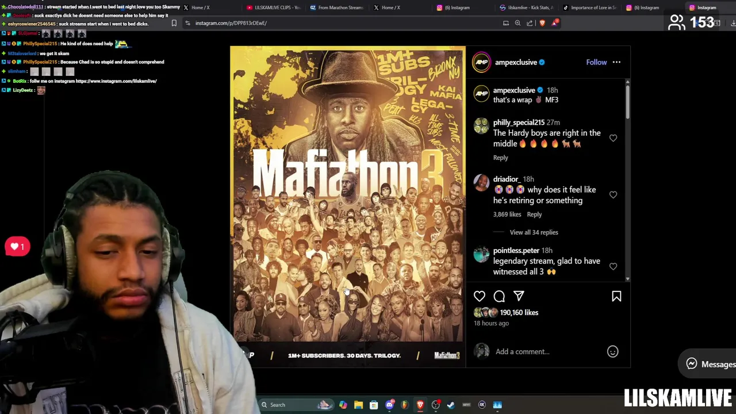Open the comment bubble icon under post
This screenshot has width=736, height=414.
(x=499, y=296)
